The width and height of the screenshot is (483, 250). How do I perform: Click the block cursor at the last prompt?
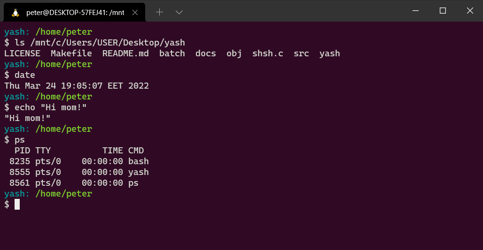[x=17, y=204]
